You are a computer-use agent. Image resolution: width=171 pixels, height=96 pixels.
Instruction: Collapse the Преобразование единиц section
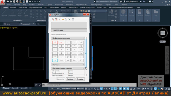pos(83,68)
